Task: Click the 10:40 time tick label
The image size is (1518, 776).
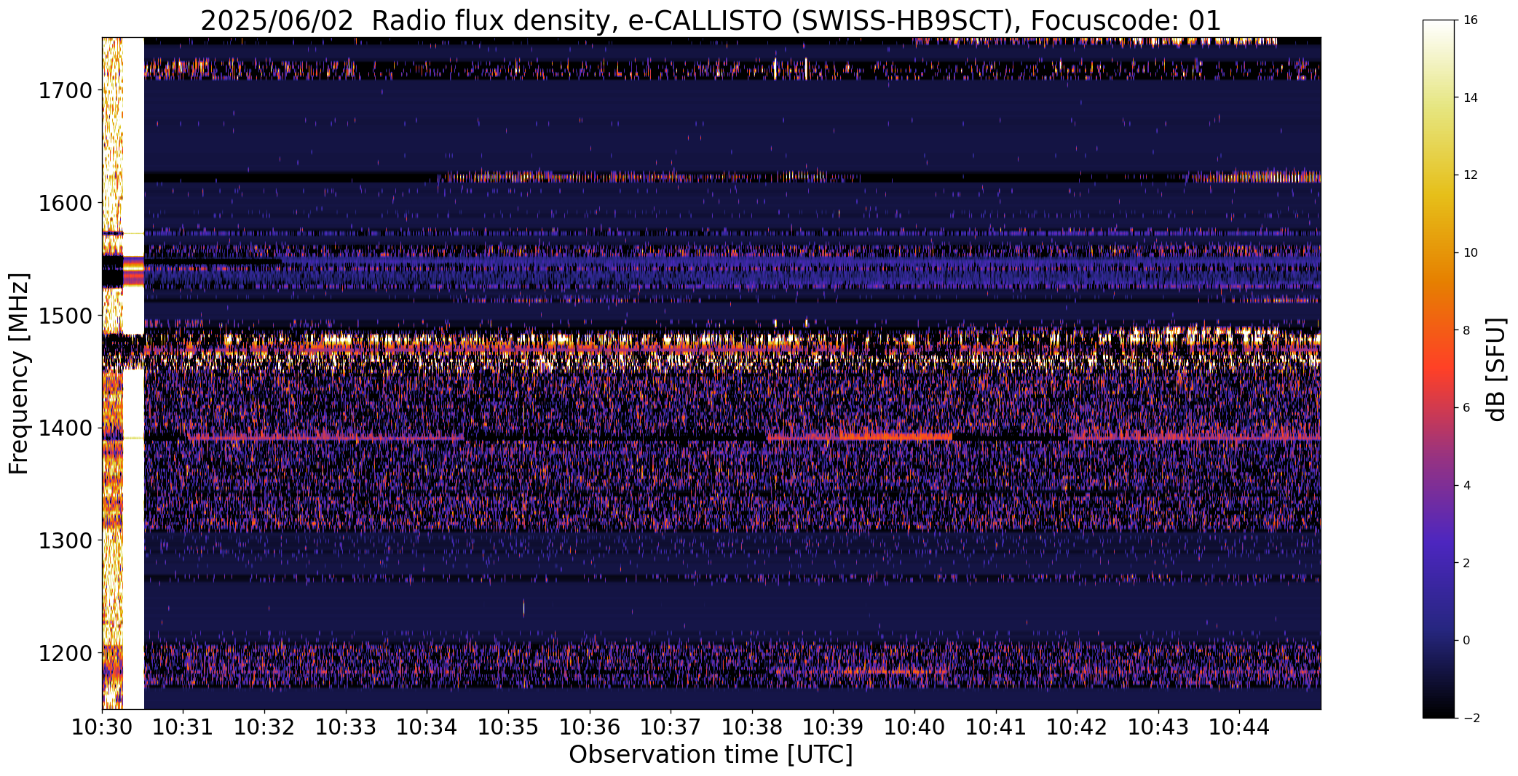Action: 914,727
